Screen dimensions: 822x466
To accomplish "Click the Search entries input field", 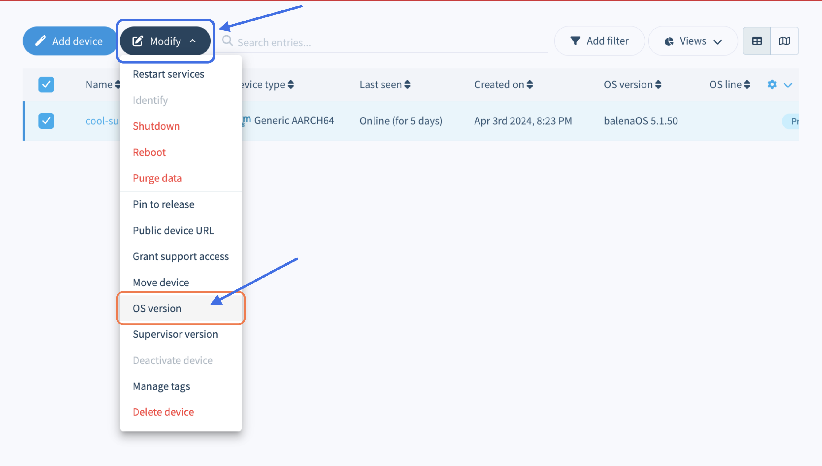I will (384, 42).
